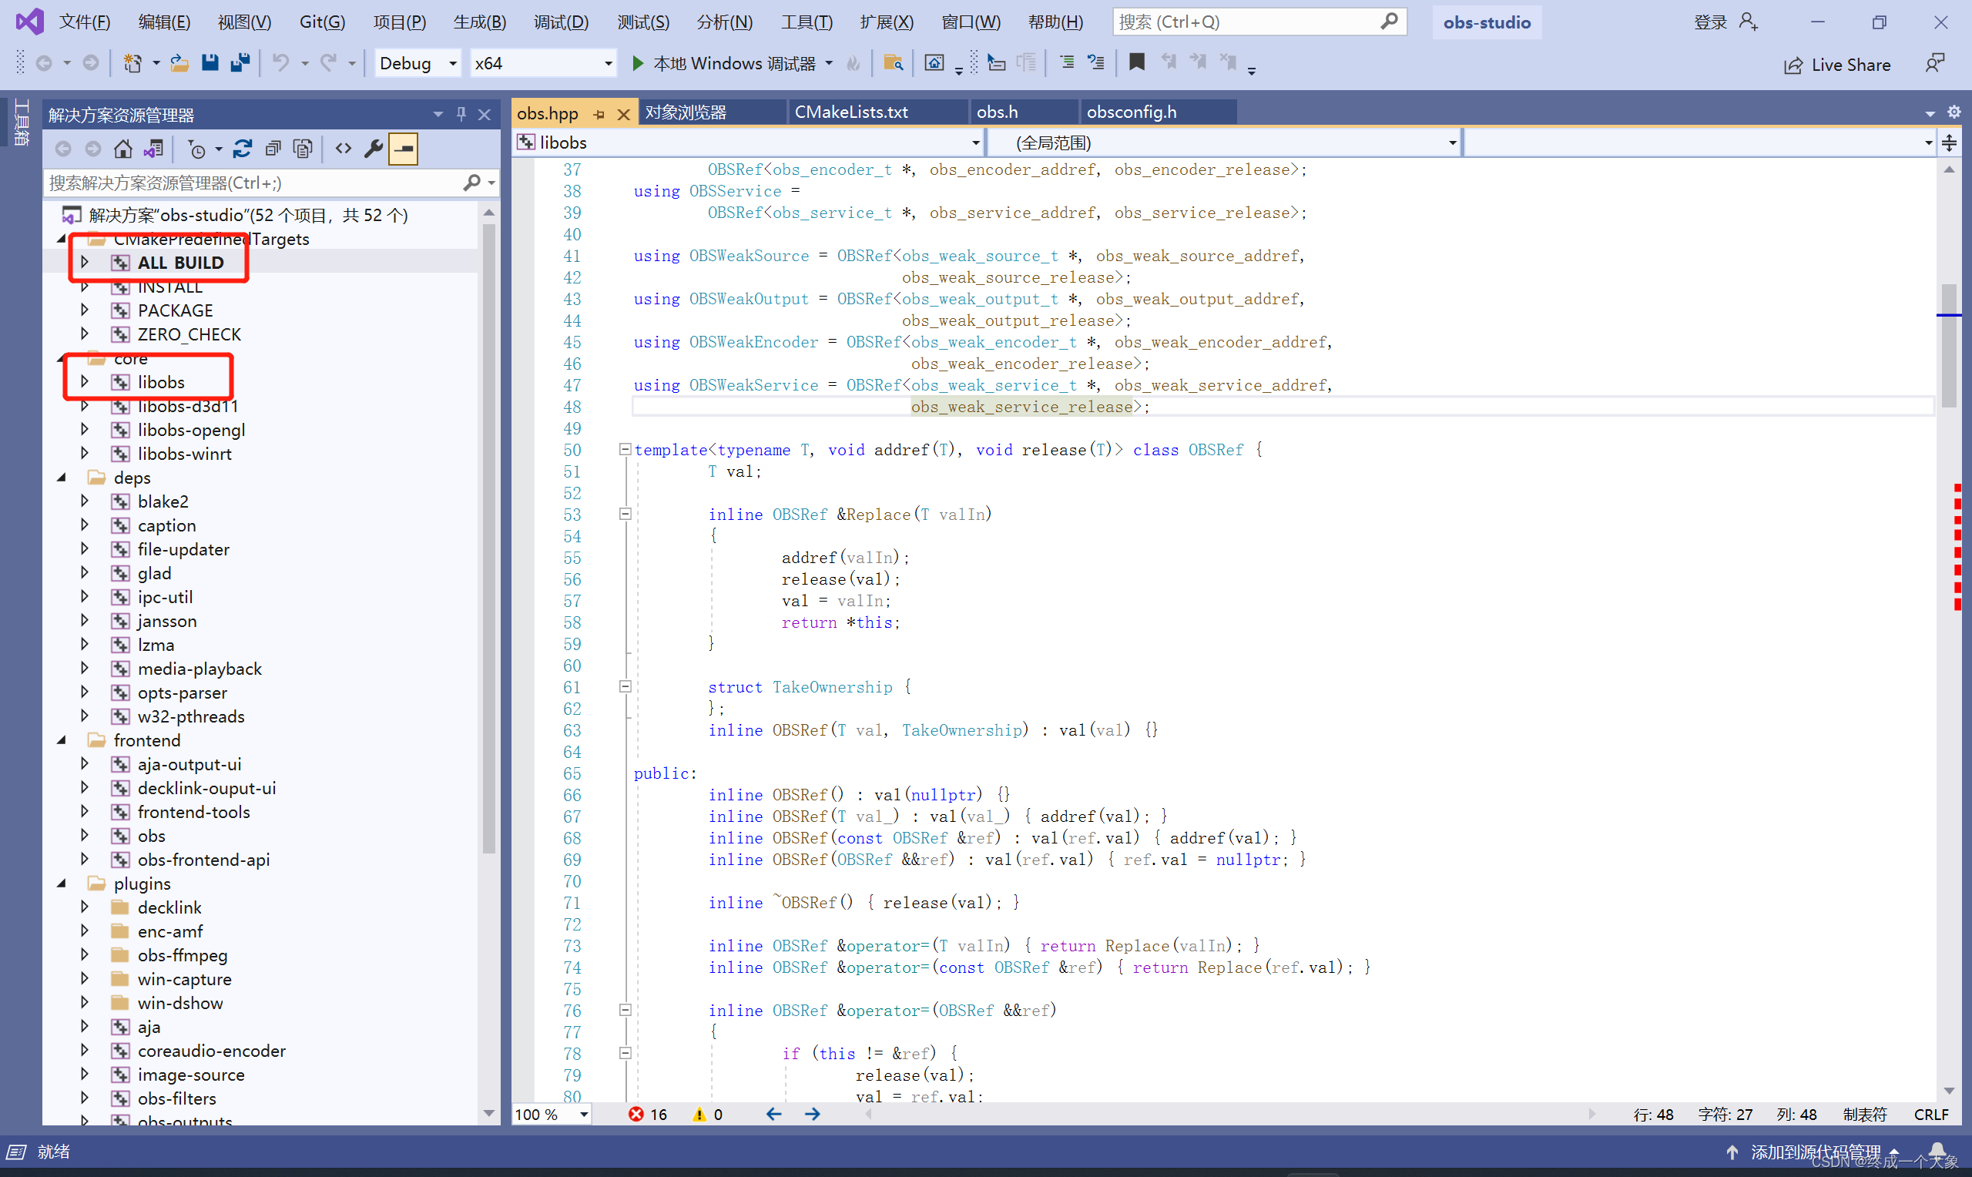Click the Live Share icon
This screenshot has height=1177, width=1972.
tap(1793, 65)
